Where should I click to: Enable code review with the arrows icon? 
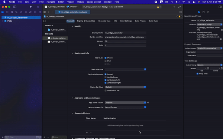pyautogui.click(x=180, y=7)
